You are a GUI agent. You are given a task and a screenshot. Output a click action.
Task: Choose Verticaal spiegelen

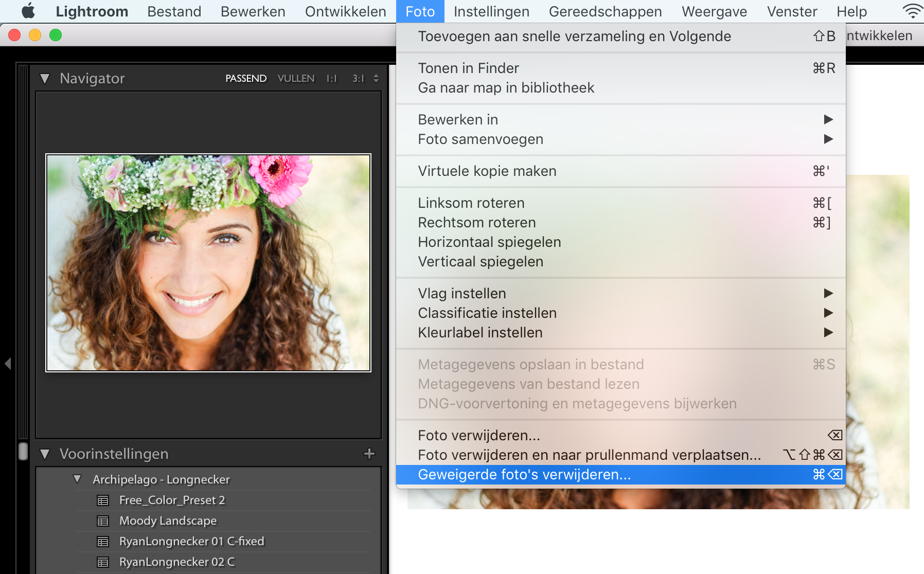click(621, 261)
